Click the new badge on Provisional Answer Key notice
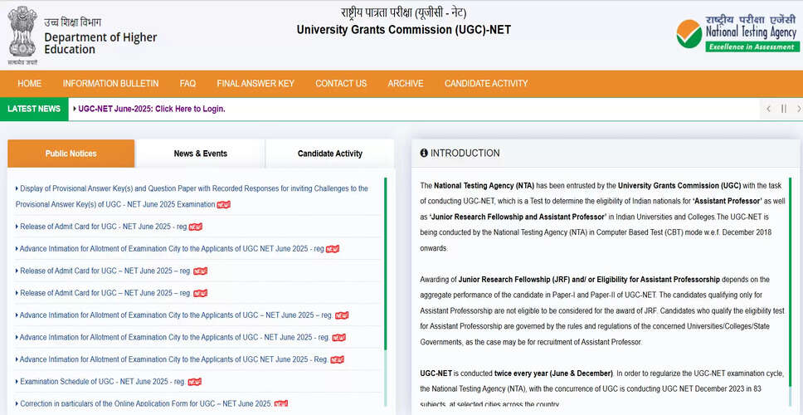 coord(224,205)
